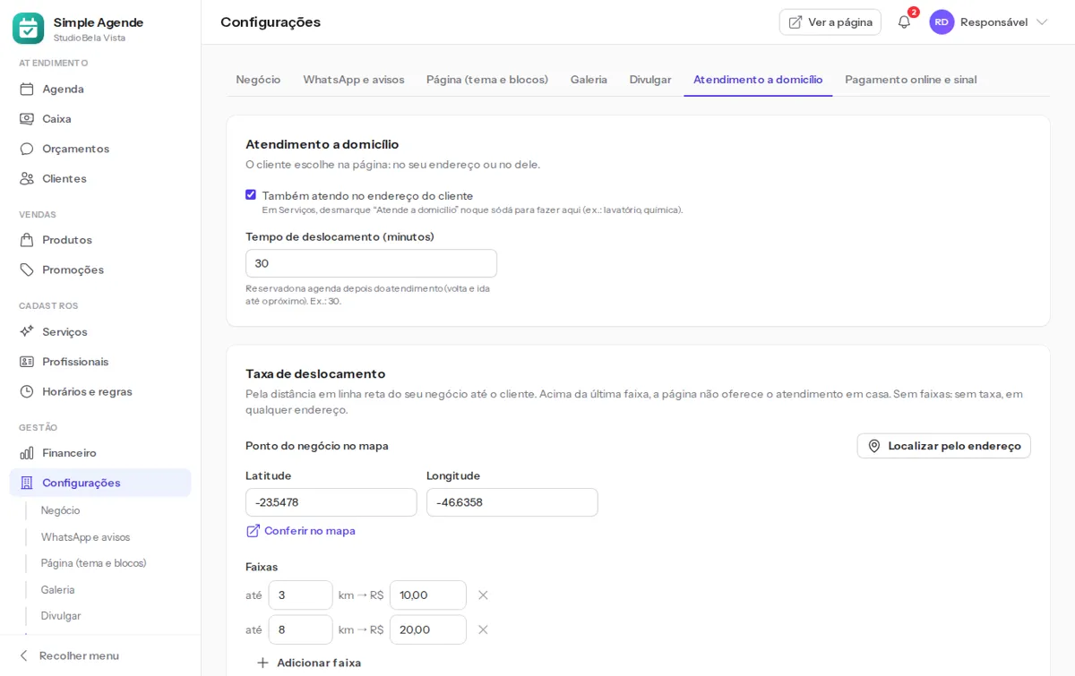Go to Orçamentos

pos(100,149)
